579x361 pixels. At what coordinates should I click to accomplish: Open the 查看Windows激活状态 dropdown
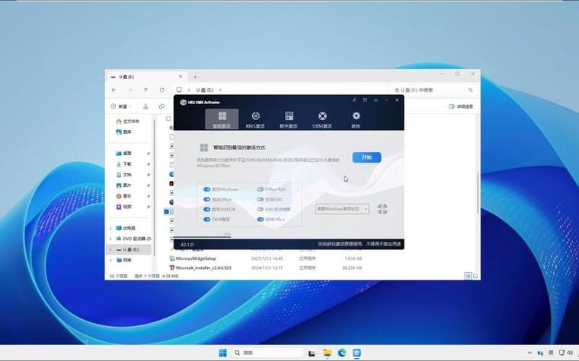342,208
